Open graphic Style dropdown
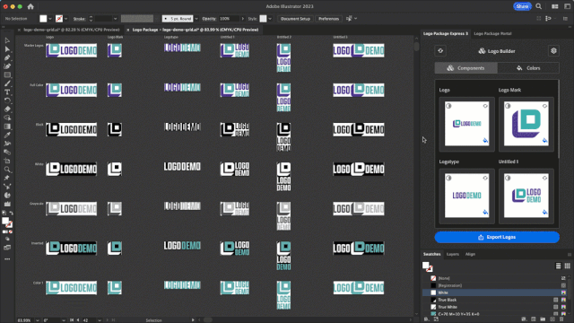The width and height of the screenshot is (574, 323). (x=270, y=19)
